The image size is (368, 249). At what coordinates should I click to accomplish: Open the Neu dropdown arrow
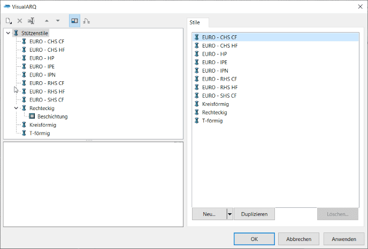coord(230,214)
